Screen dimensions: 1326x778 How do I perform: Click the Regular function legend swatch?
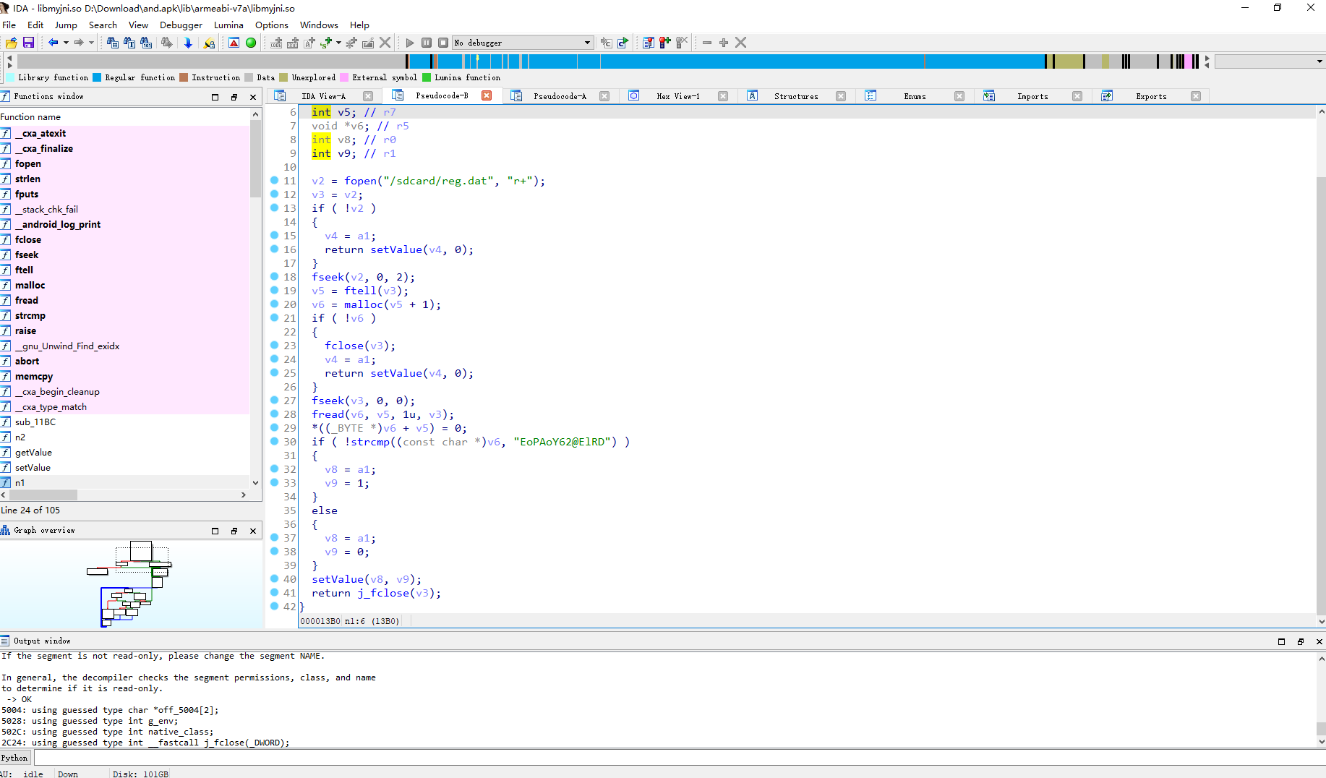97,77
